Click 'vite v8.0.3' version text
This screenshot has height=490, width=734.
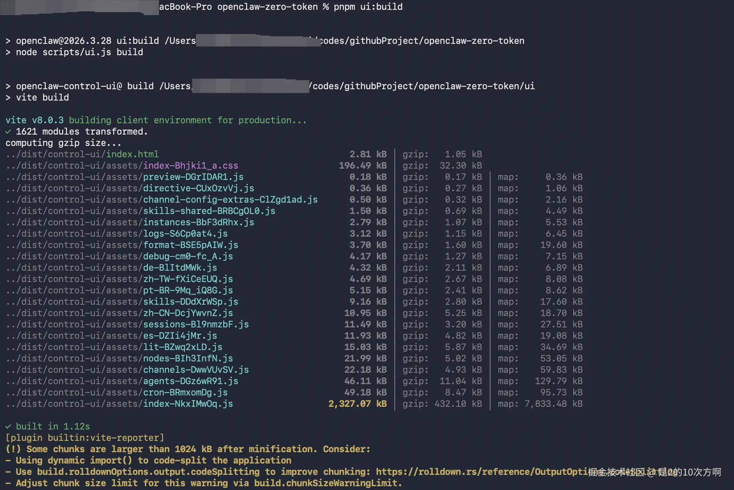(x=34, y=120)
